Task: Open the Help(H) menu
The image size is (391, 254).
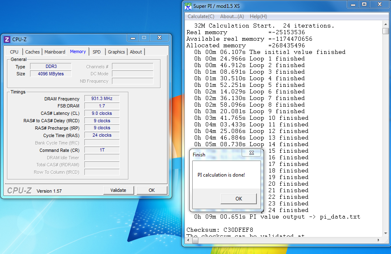Action: [x=258, y=16]
